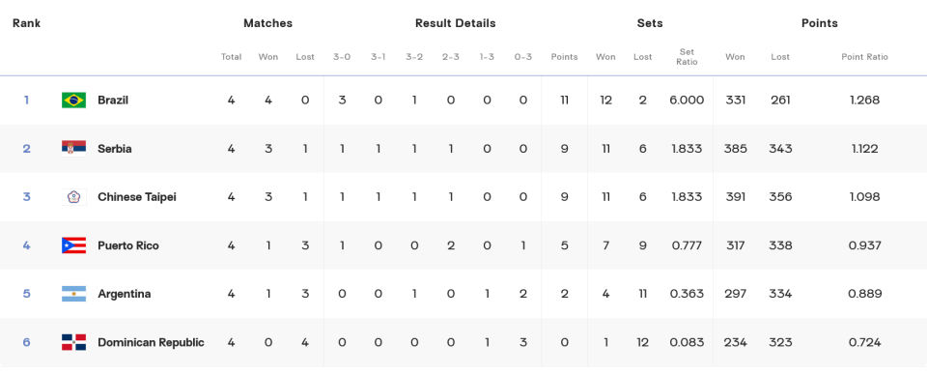
Task: Click the Rank column header
Action: point(27,23)
